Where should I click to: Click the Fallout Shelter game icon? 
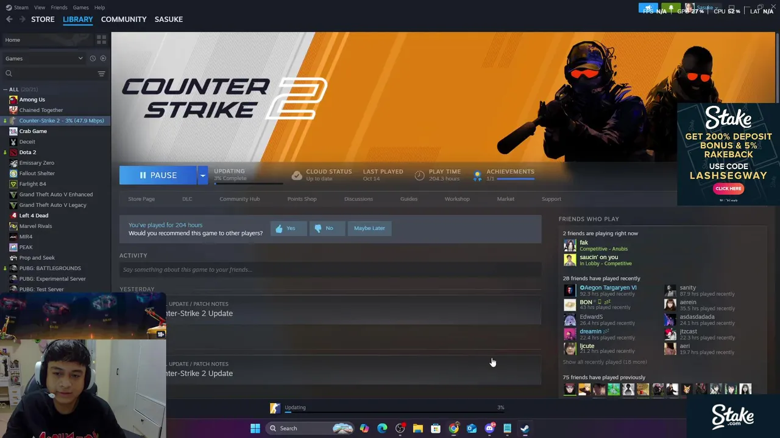(x=13, y=173)
